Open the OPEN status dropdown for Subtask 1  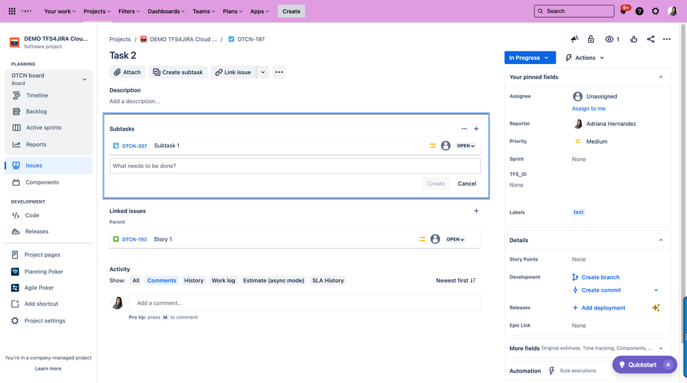coord(466,146)
